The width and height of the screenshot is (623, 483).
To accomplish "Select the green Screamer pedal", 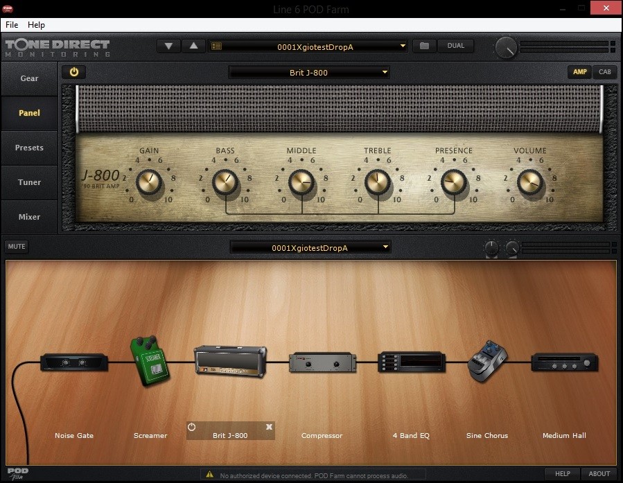I will [x=150, y=360].
